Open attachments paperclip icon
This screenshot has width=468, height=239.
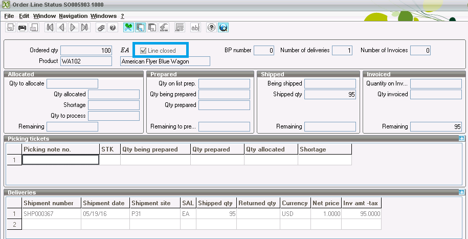[101, 28]
